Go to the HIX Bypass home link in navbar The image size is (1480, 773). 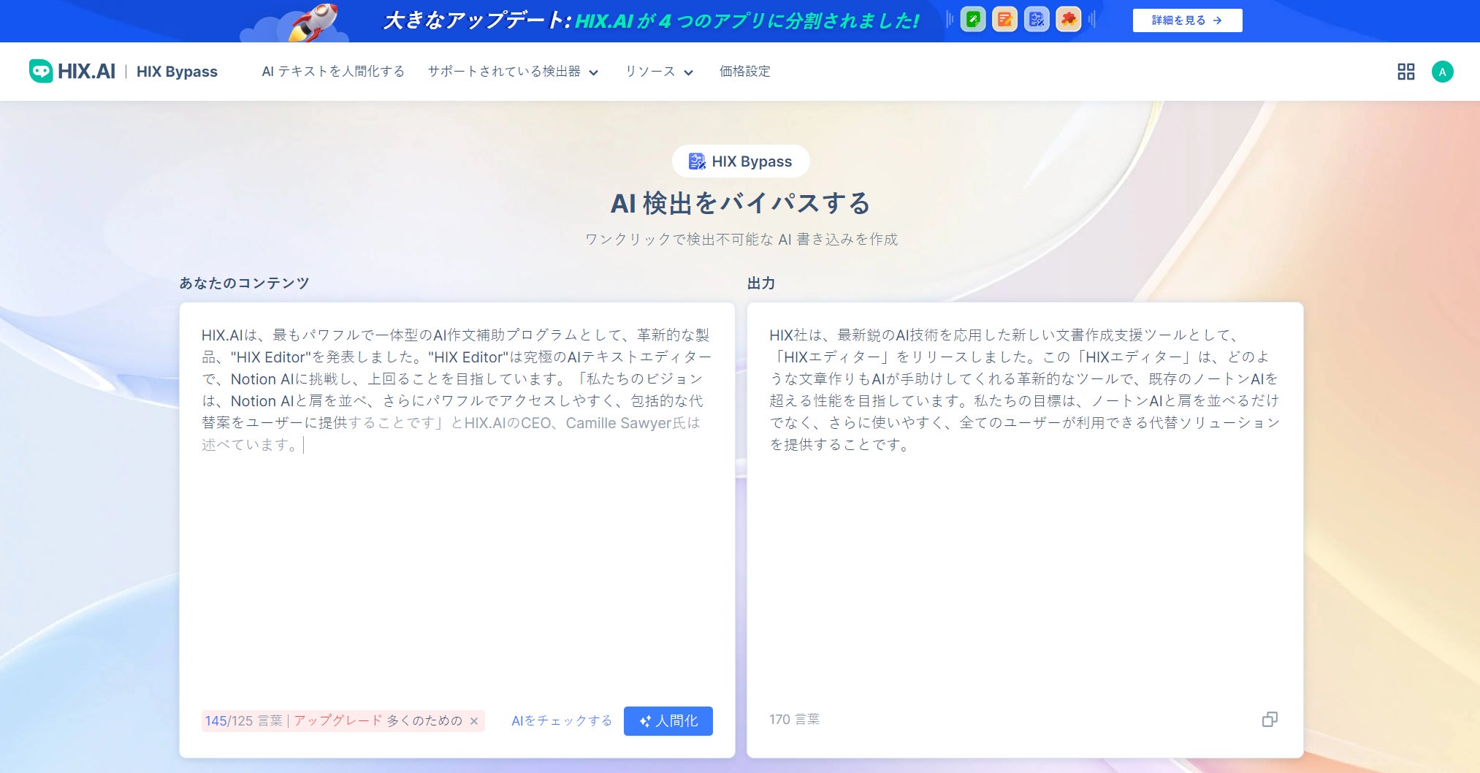177,71
